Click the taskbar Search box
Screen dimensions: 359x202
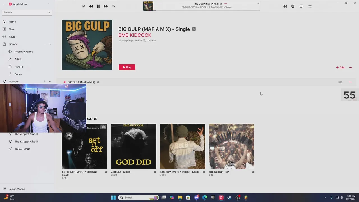pos(139,198)
